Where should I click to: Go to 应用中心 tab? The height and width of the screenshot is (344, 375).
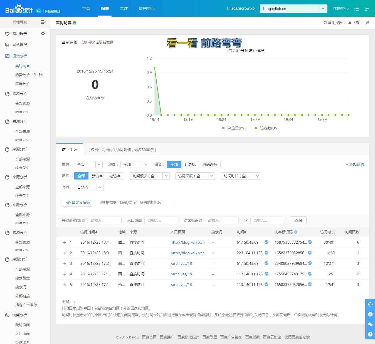(x=147, y=8)
